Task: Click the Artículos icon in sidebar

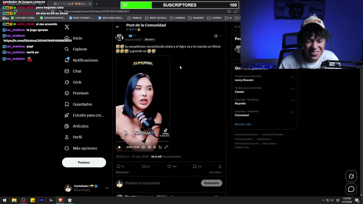Action: pyautogui.click(x=67, y=126)
